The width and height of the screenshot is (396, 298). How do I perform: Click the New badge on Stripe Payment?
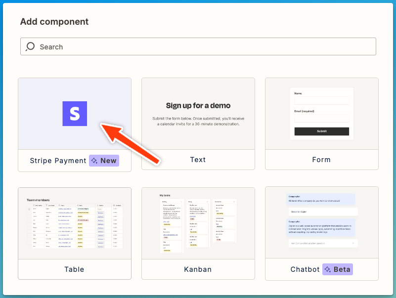click(x=104, y=161)
